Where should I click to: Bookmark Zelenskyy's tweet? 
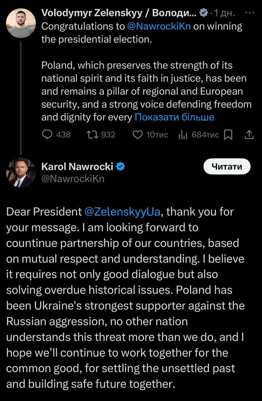coord(228,135)
